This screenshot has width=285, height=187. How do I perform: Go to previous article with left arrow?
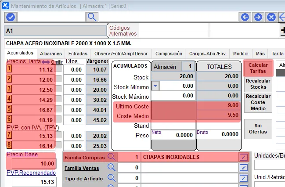coord(245,17)
